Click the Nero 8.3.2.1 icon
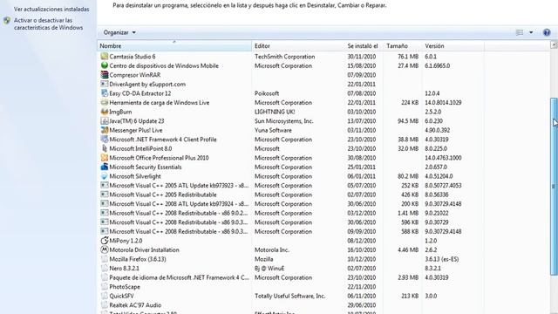This screenshot has width=558, height=314. [x=105, y=269]
